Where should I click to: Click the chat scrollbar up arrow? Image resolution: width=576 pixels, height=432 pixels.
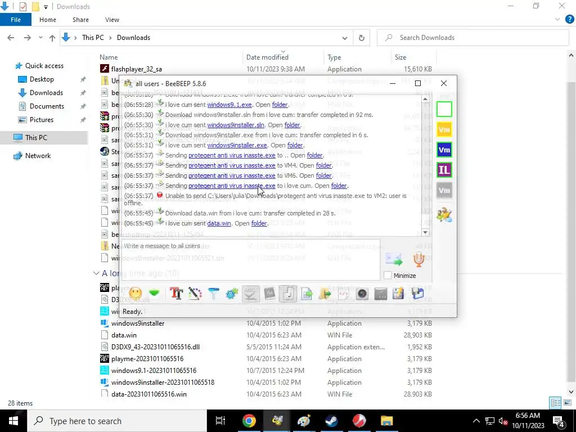coord(425,99)
